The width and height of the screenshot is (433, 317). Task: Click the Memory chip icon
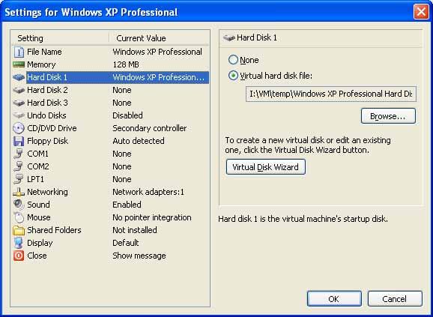pyautogui.click(x=19, y=64)
